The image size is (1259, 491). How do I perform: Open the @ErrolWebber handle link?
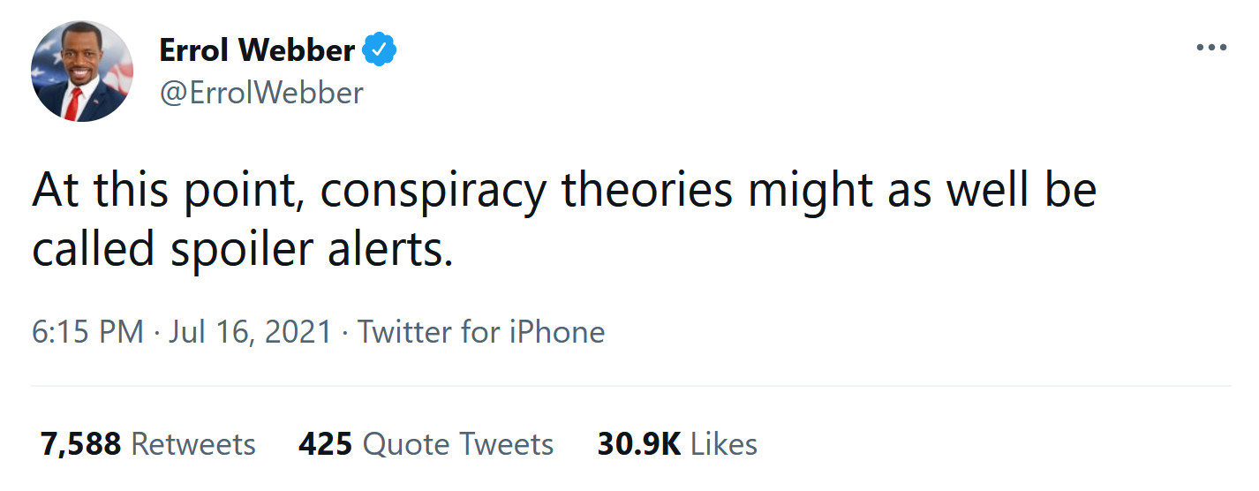click(x=260, y=93)
